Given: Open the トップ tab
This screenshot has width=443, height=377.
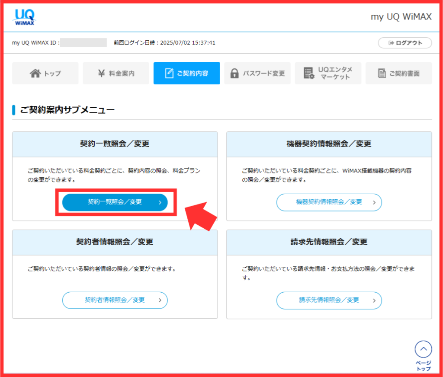Looking at the screenshot, I should click(x=45, y=73).
